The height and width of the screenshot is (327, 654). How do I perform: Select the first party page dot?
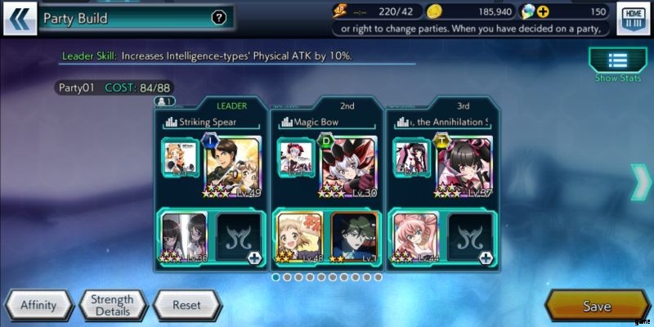pos(275,277)
